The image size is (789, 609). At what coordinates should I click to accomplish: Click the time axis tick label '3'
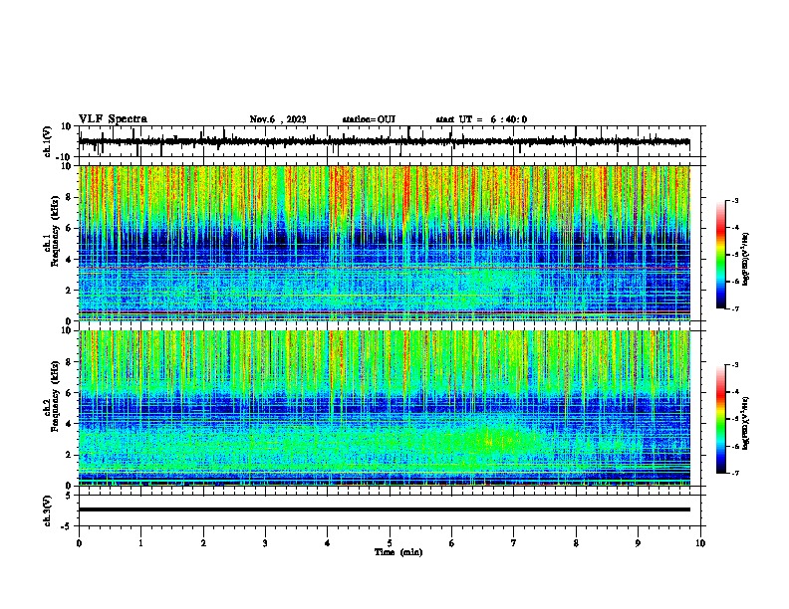click(265, 543)
